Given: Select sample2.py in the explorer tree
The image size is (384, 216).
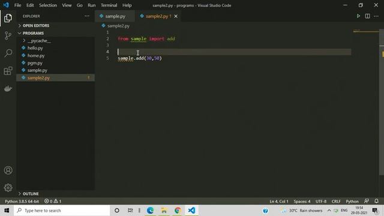Looking at the screenshot, I should tap(56, 78).
